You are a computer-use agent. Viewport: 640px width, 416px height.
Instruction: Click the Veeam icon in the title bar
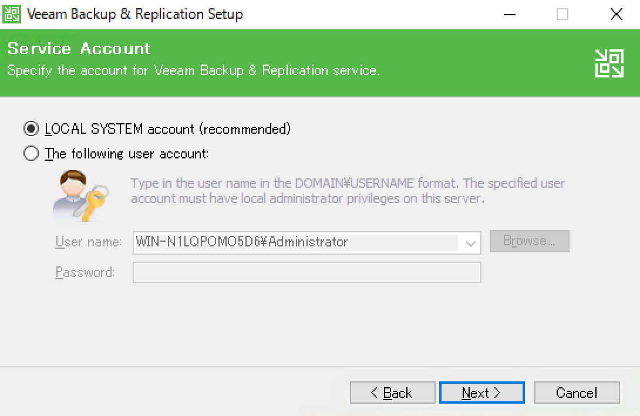12,13
